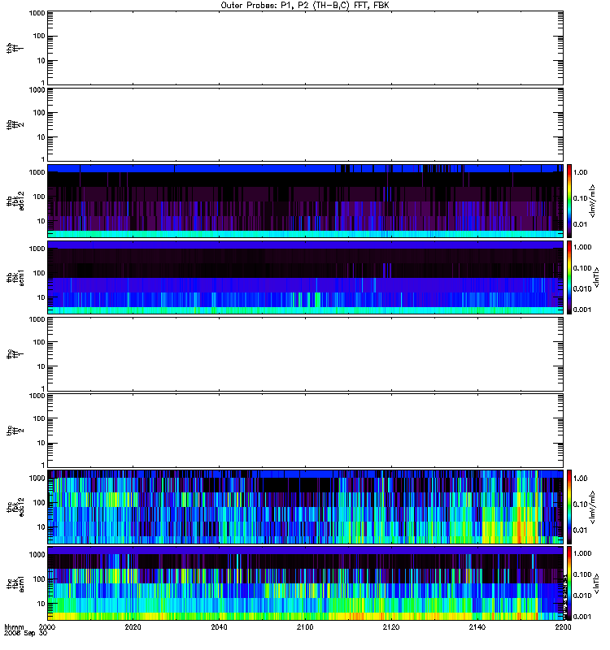Click '<|mV/m|>' units beside thb edc12 color bar
Screen dimensions: 610x650
coord(593,201)
